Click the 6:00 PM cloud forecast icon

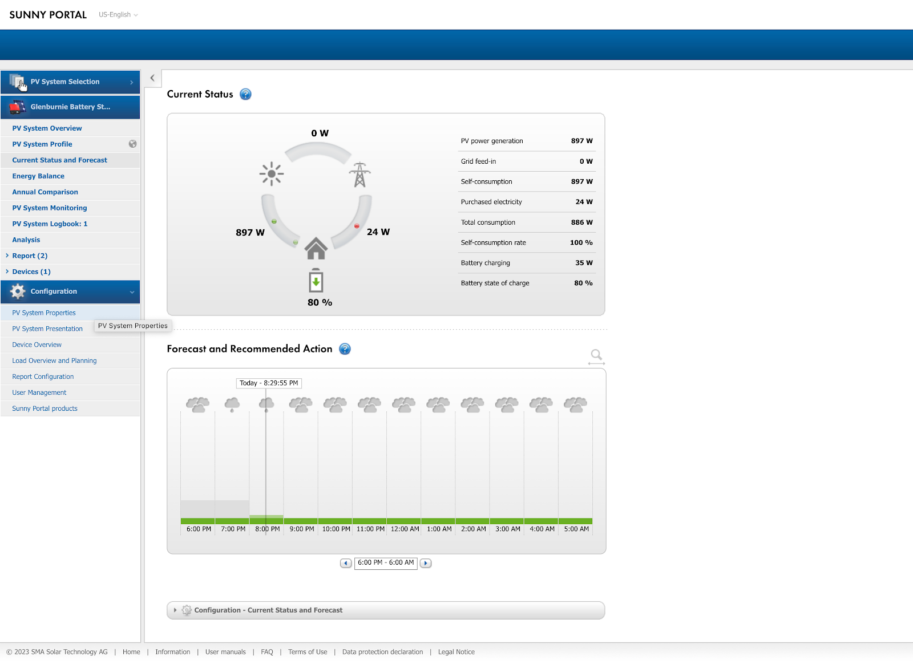point(198,405)
